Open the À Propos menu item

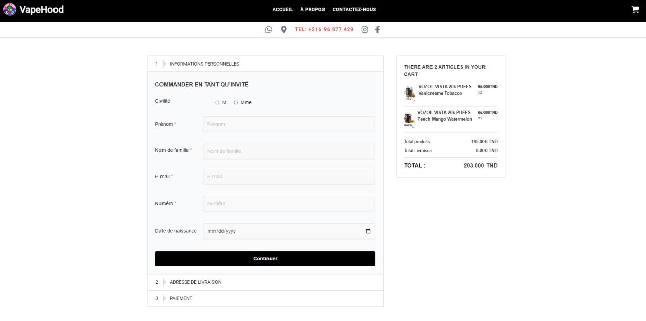[x=312, y=9]
